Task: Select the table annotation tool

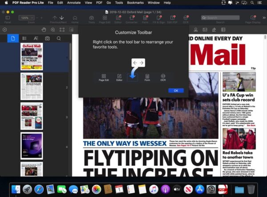Action: click(223, 30)
